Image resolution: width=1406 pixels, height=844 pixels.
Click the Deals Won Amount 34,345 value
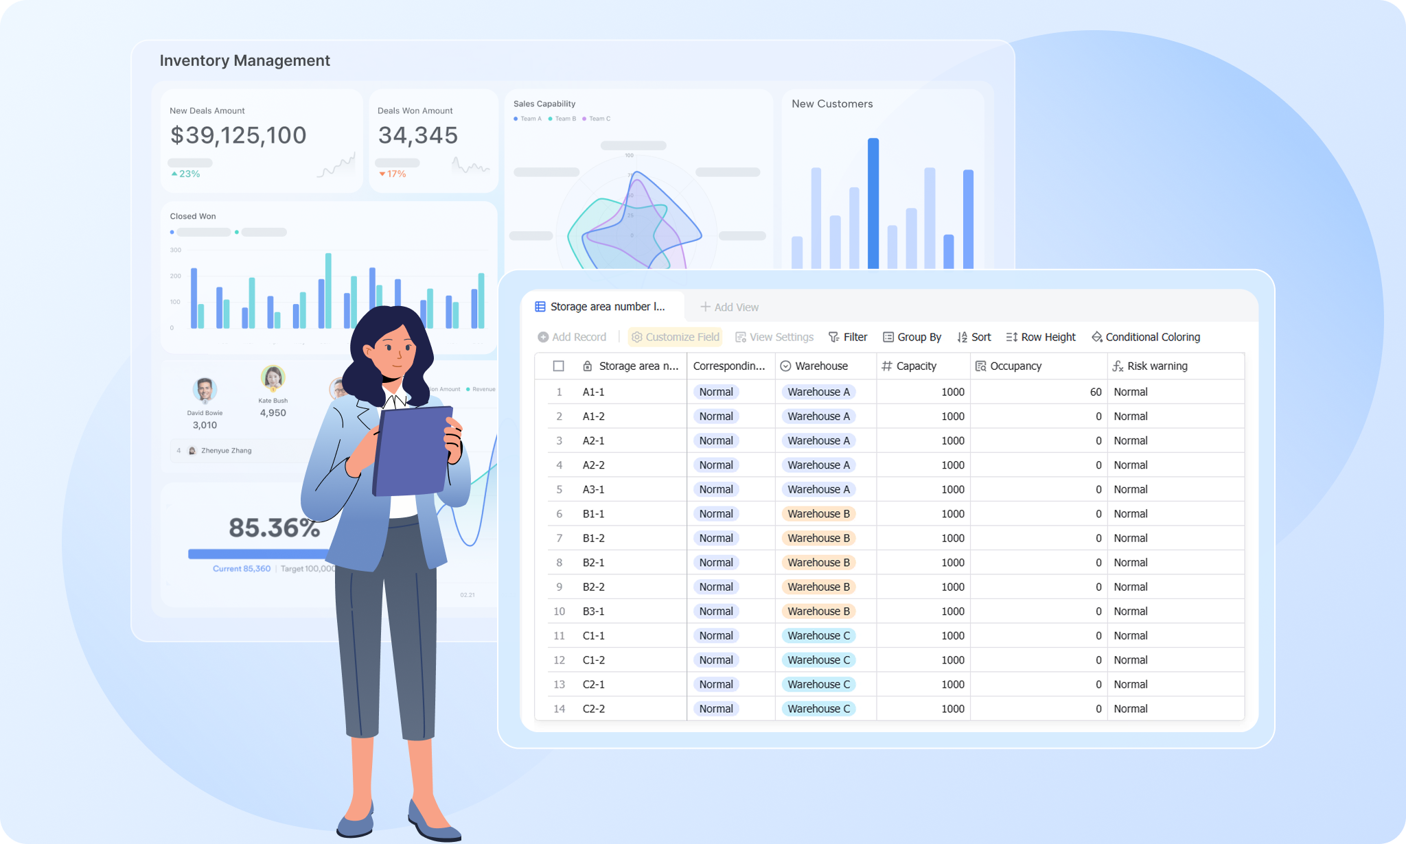pyautogui.click(x=418, y=135)
